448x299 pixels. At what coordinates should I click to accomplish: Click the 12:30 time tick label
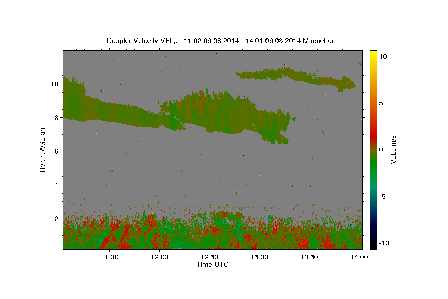pyautogui.click(x=210, y=258)
